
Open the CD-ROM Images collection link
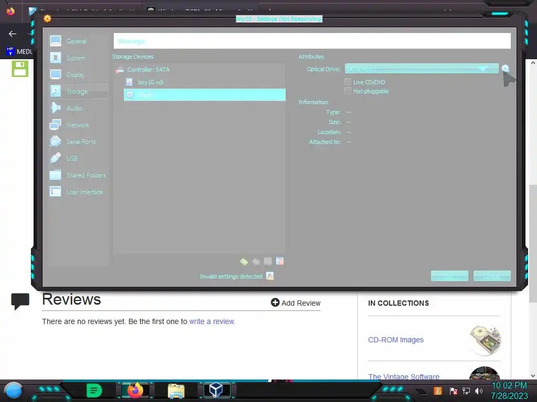[x=396, y=340]
